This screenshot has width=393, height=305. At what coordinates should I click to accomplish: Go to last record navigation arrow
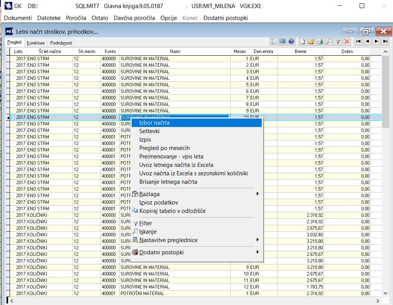[385, 41]
